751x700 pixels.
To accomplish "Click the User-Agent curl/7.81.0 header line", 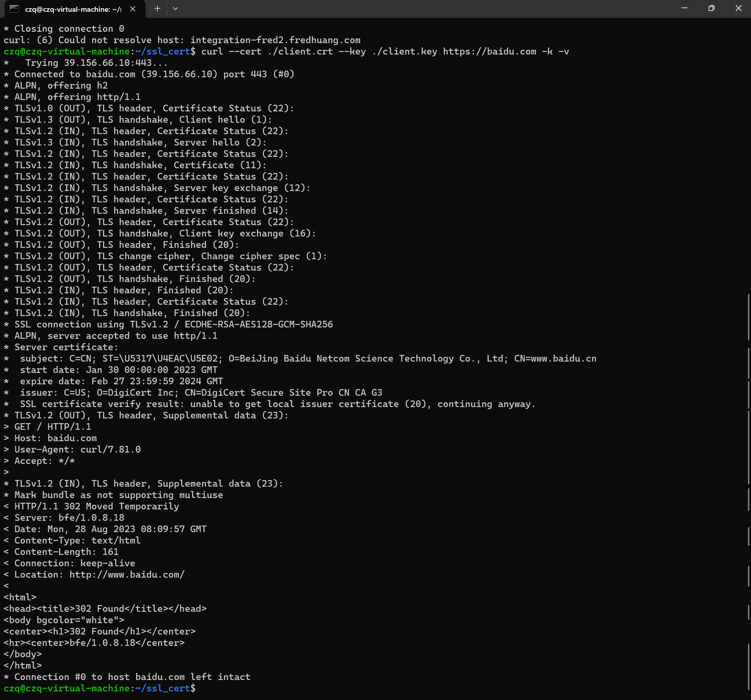I will [77, 449].
